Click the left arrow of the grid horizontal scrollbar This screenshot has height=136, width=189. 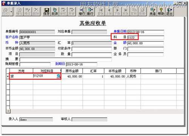coord(8,111)
